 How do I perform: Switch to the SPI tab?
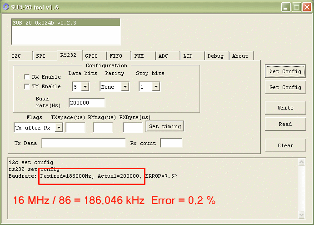pos(45,56)
